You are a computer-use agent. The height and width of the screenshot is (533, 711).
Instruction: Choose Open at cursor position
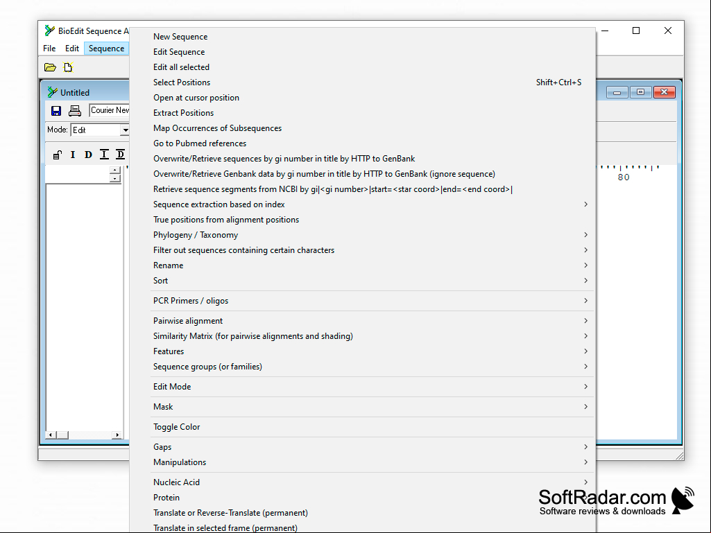pos(362,98)
